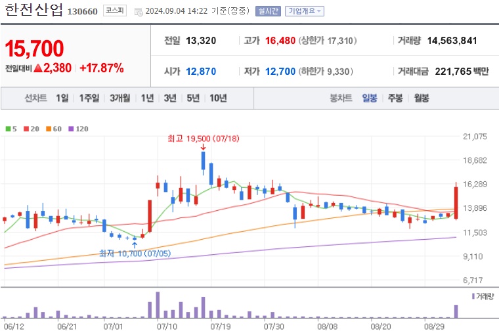The height and width of the screenshot is (335, 499).
Task: Switch to 월봉 monthly candle chart
Action: pos(422,98)
